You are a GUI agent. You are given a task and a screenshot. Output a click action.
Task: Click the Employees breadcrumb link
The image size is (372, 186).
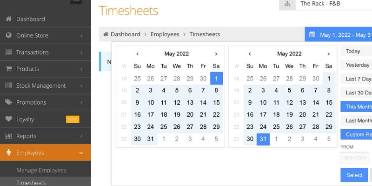coord(165,34)
